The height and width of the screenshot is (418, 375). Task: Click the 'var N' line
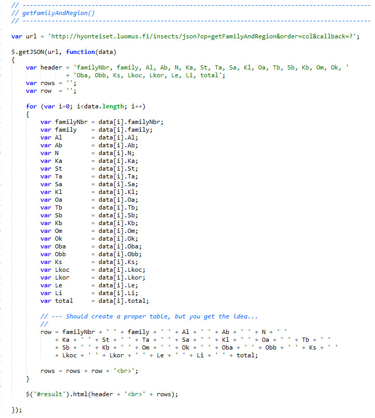(x=88, y=153)
